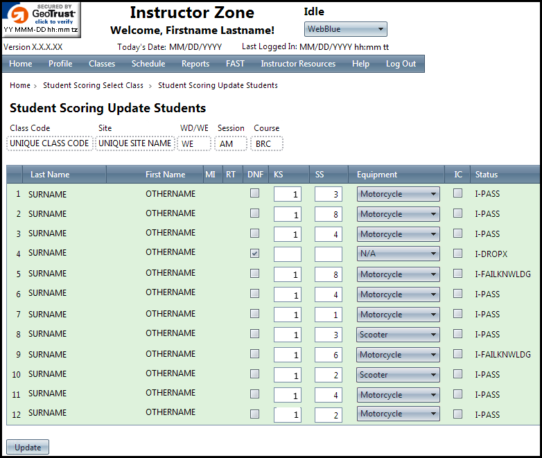The height and width of the screenshot is (458, 542).
Task: Open the Schedule menu
Action: coord(148,64)
